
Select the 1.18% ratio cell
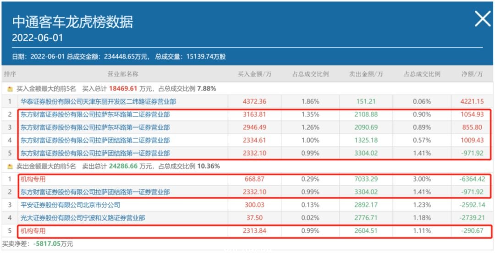(x=422, y=218)
